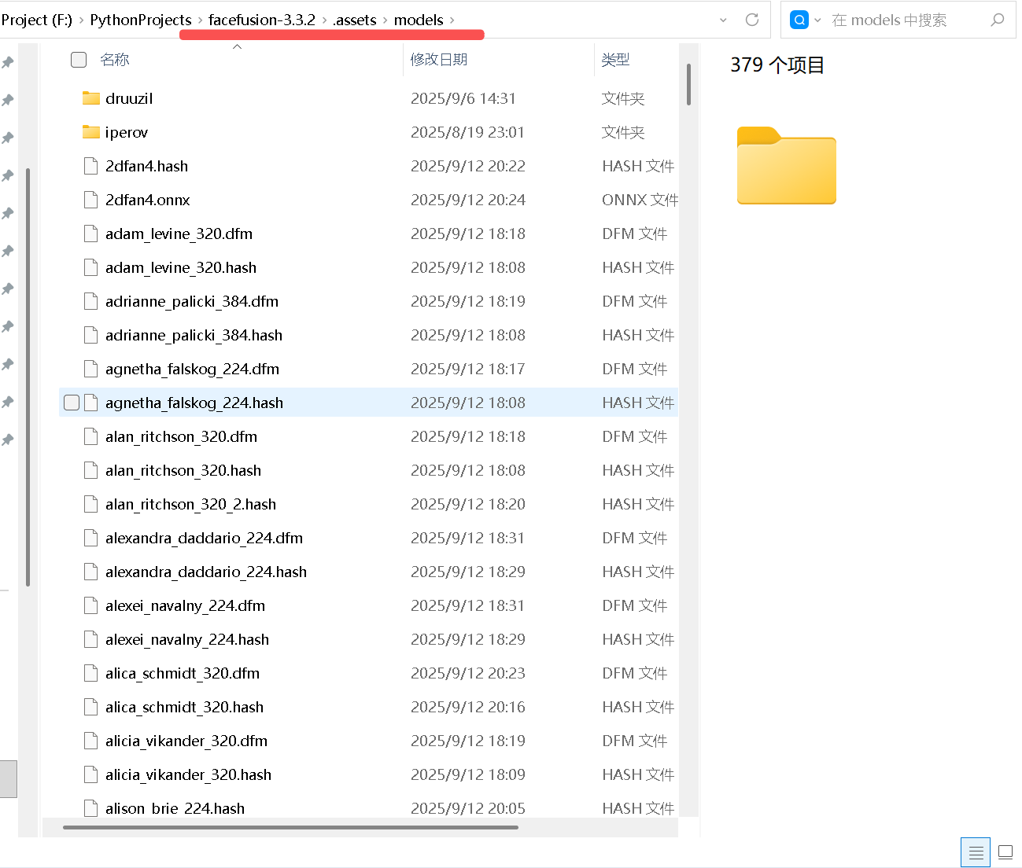Switch to details view in the status bar

976,852
